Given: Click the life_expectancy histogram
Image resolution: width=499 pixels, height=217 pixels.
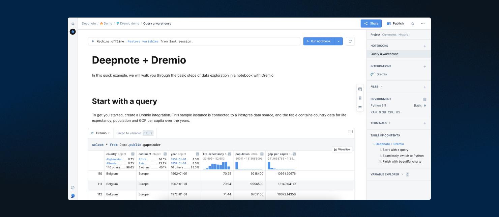Looking at the screenshot, I should pos(216,165).
